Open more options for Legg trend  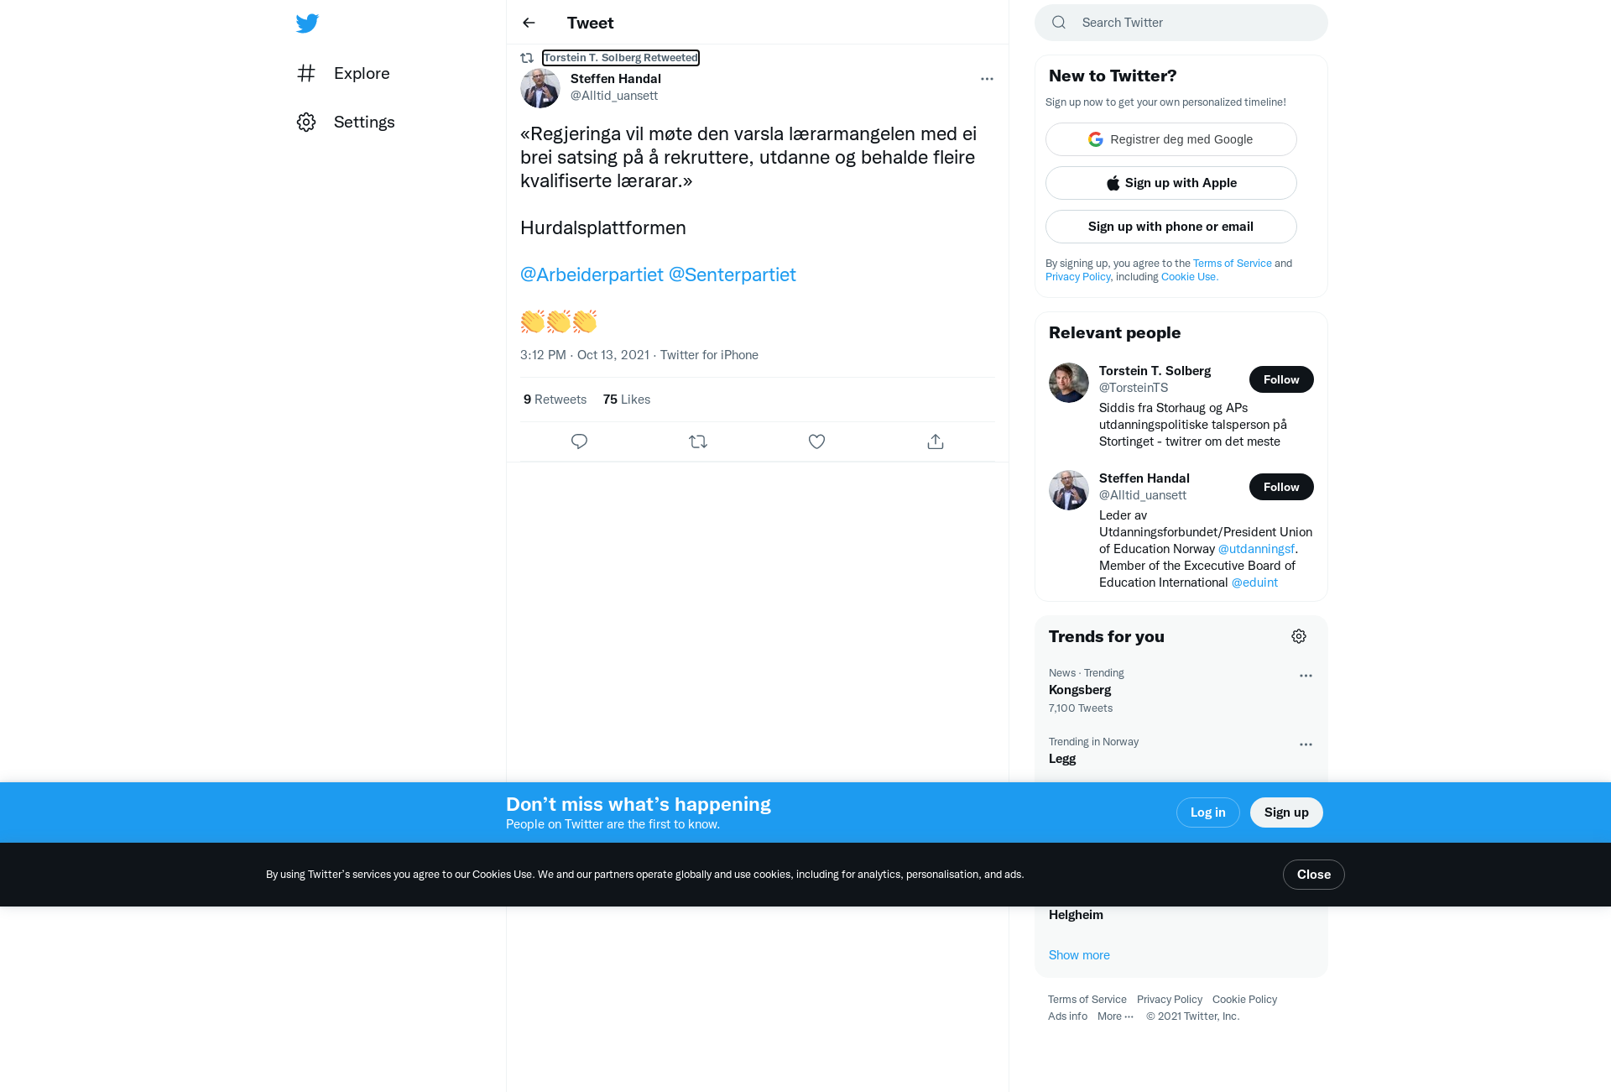[x=1306, y=745]
